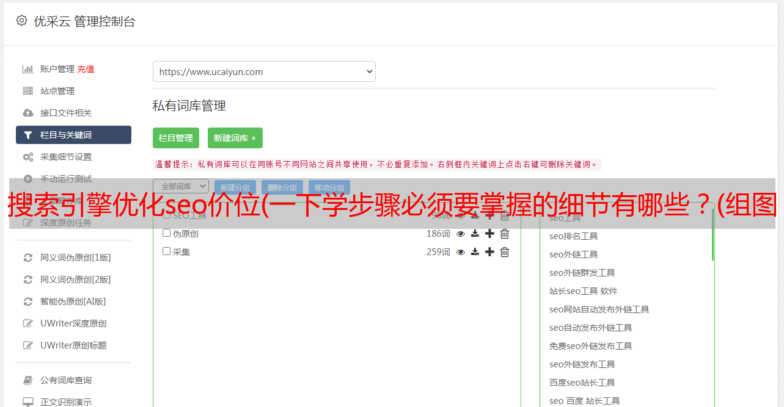Click the book icon for 公有词库查询
This screenshot has height=407, width=784.
click(27, 380)
